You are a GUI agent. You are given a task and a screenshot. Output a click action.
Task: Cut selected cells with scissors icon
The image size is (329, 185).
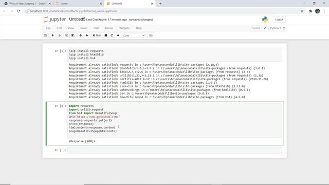coord(60,35)
